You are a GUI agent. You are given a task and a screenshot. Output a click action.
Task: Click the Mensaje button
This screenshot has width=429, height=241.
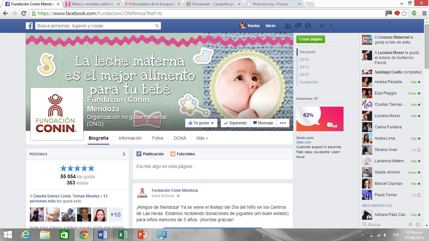[263, 123]
